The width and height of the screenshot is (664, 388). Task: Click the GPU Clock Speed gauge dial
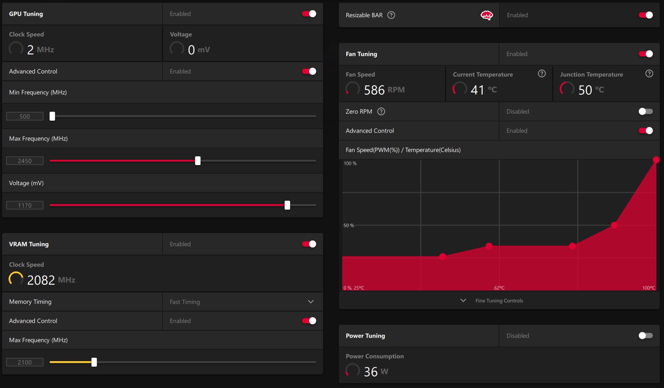[16, 49]
